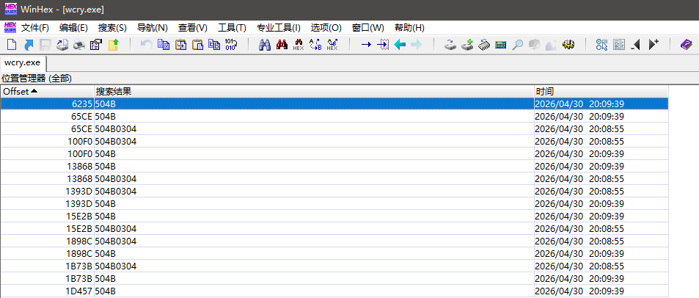Select the wcry.exe file tab
Image resolution: width=699 pixels, height=298 pixels.
(22, 62)
